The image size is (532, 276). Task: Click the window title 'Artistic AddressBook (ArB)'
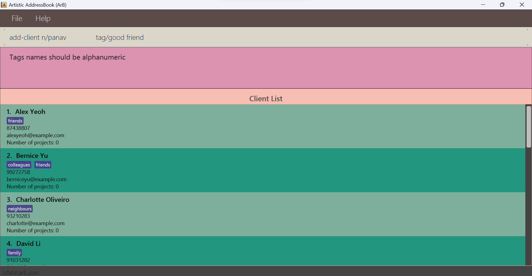click(x=38, y=5)
